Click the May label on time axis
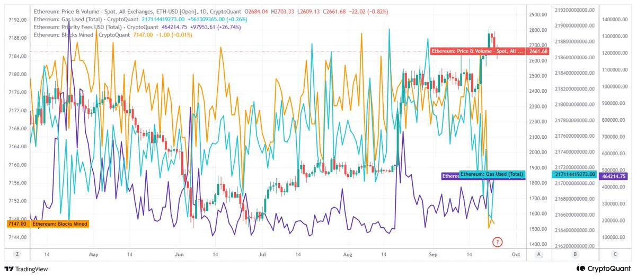This screenshot has width=636, height=277. click(x=94, y=254)
